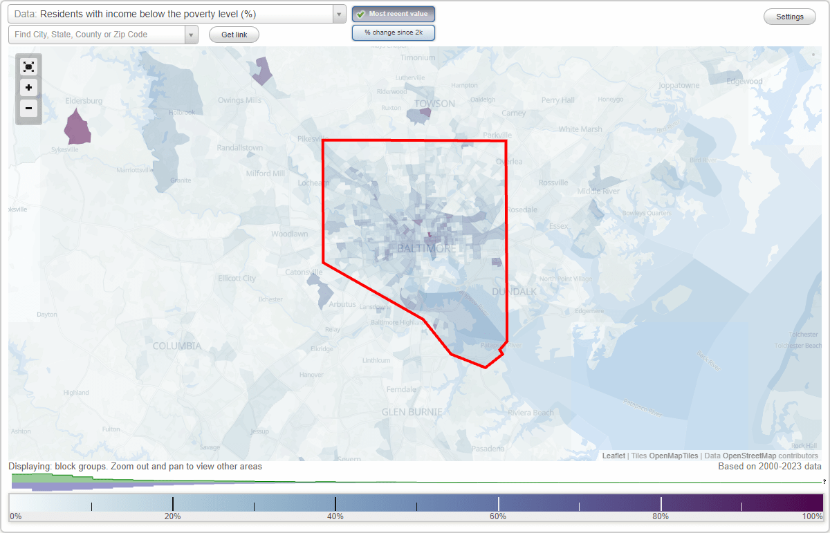Click inside the Find City search field
This screenshot has height=533, width=830.
coord(97,34)
